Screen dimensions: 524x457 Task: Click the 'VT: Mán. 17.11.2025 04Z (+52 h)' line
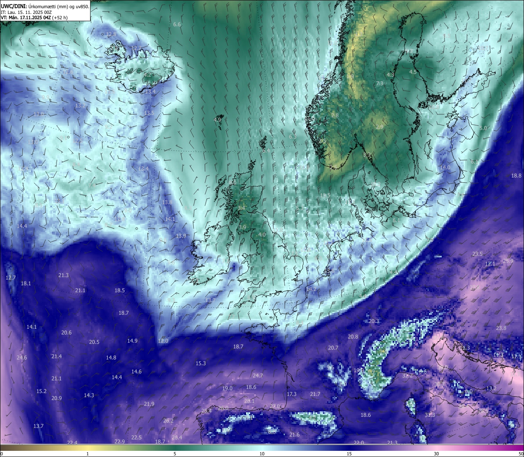pos(34,18)
